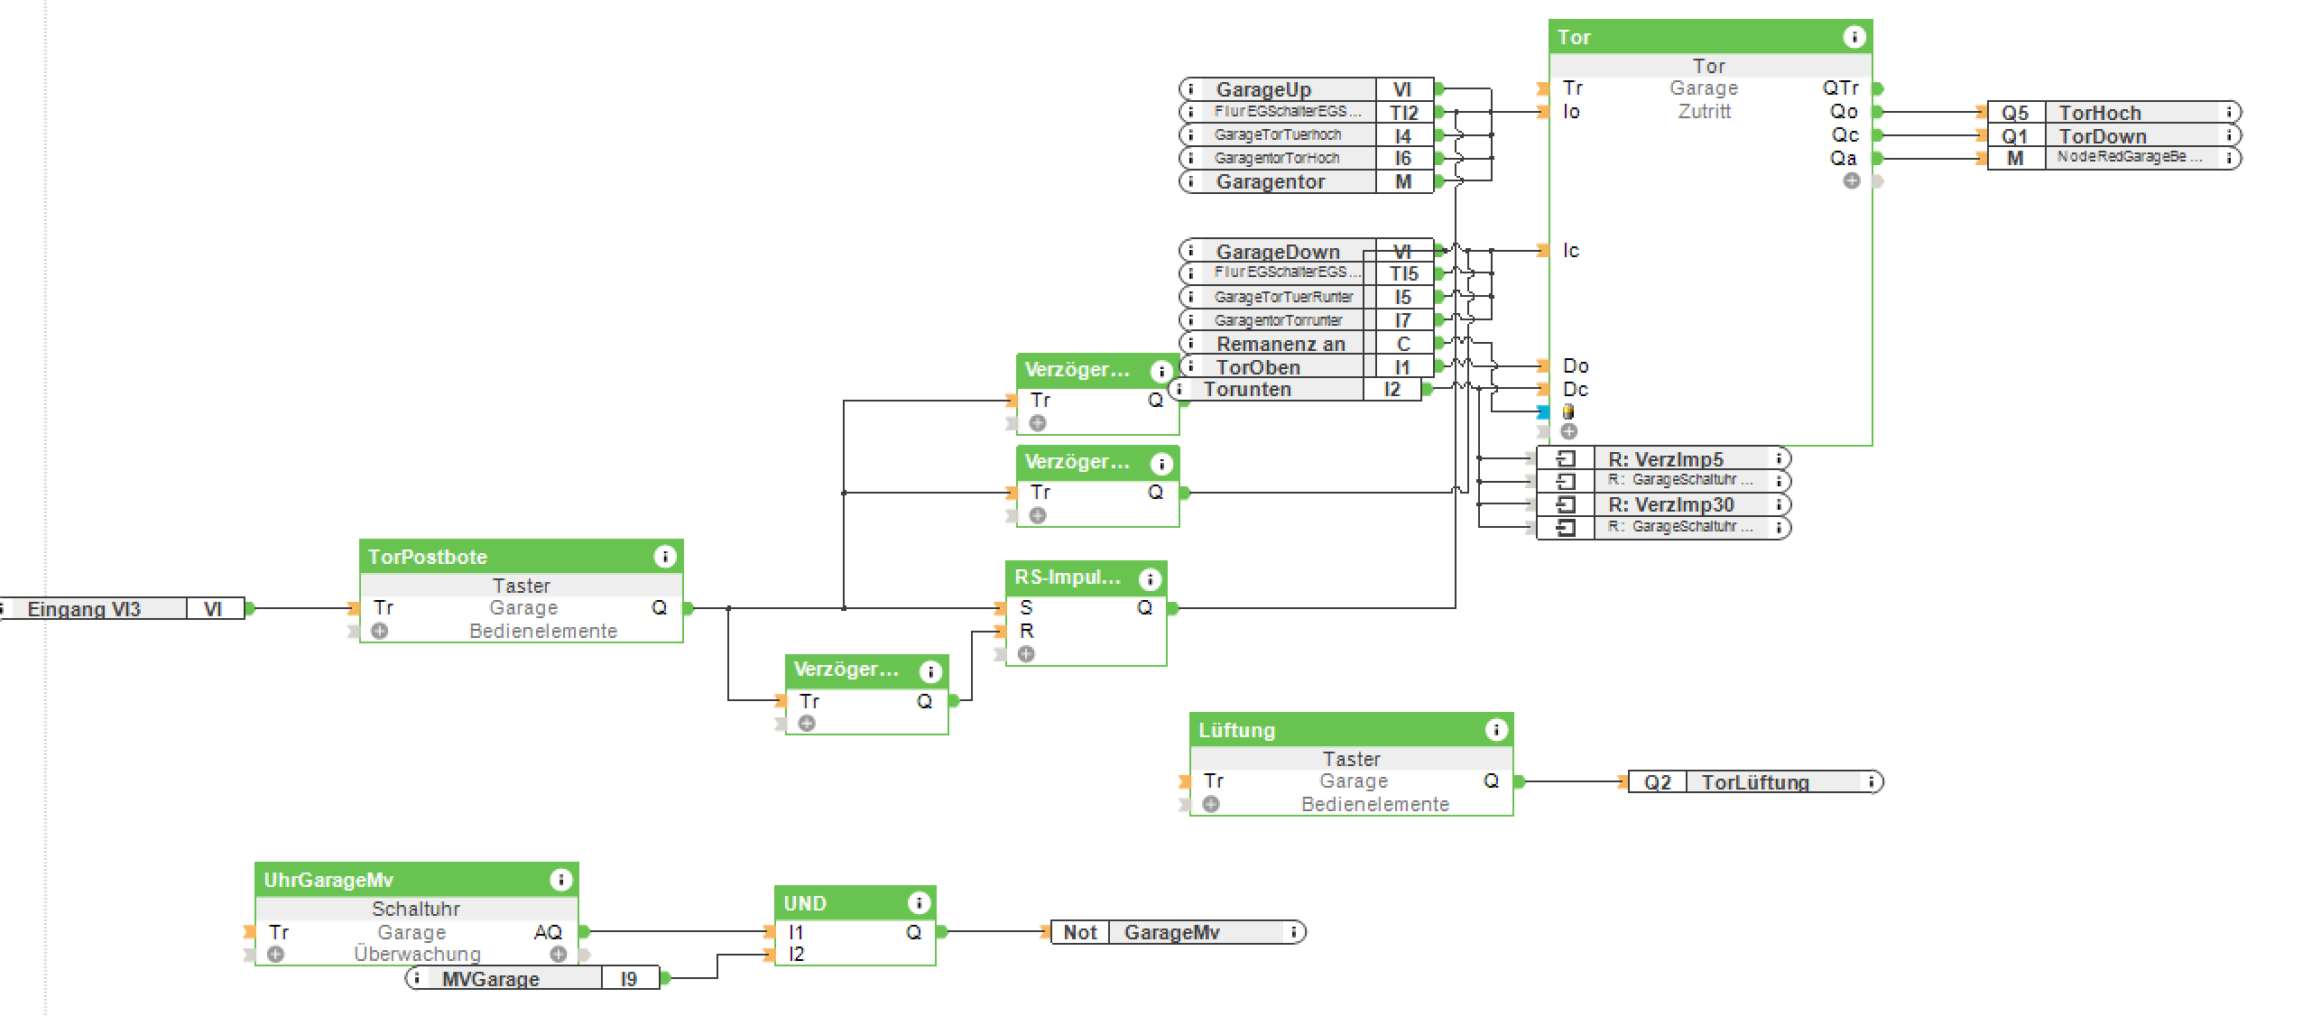
Task: Add input via plus icon on TorPostbote block
Action: click(x=380, y=631)
